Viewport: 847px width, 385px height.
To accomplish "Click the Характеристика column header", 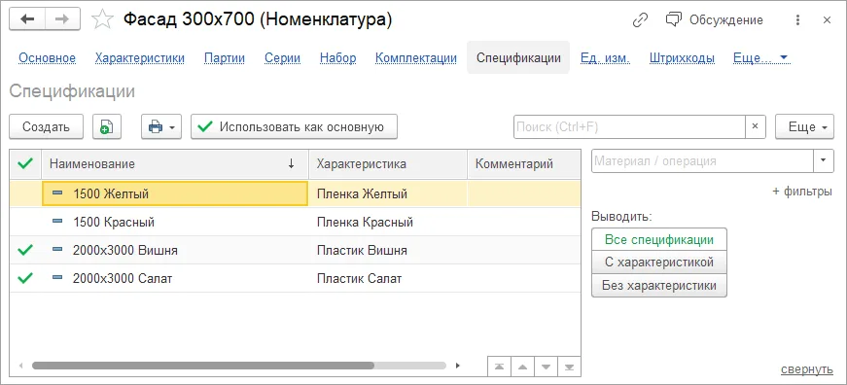I will point(388,164).
